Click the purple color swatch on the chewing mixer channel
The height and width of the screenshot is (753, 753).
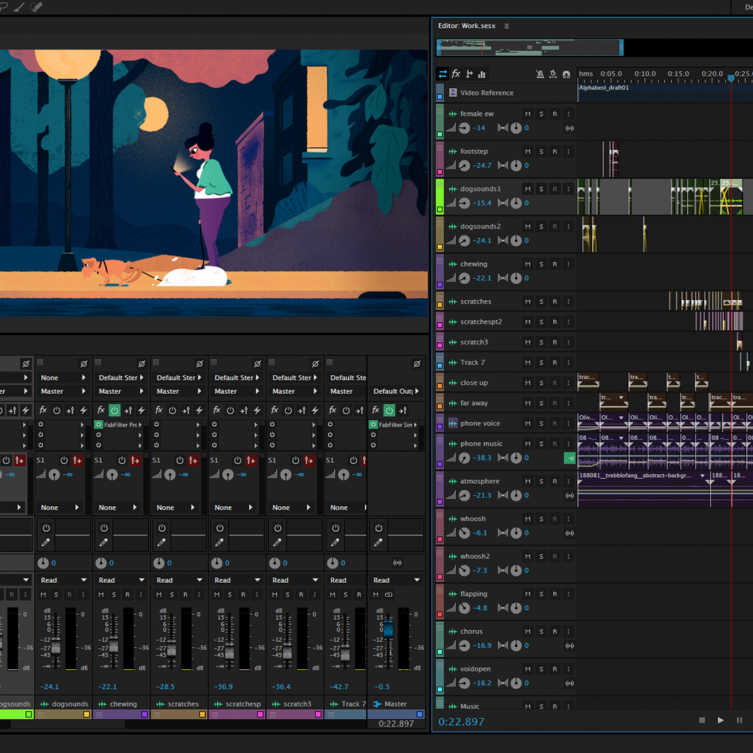point(144,715)
